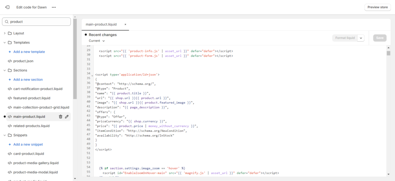
Task: Click sidebar scrollbar up arrow
Action: (x=75, y=17)
